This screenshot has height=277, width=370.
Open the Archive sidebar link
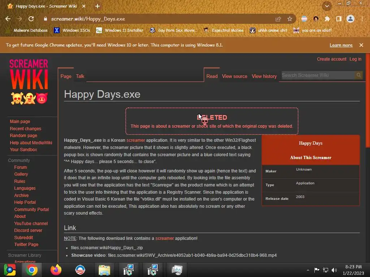click(21, 195)
